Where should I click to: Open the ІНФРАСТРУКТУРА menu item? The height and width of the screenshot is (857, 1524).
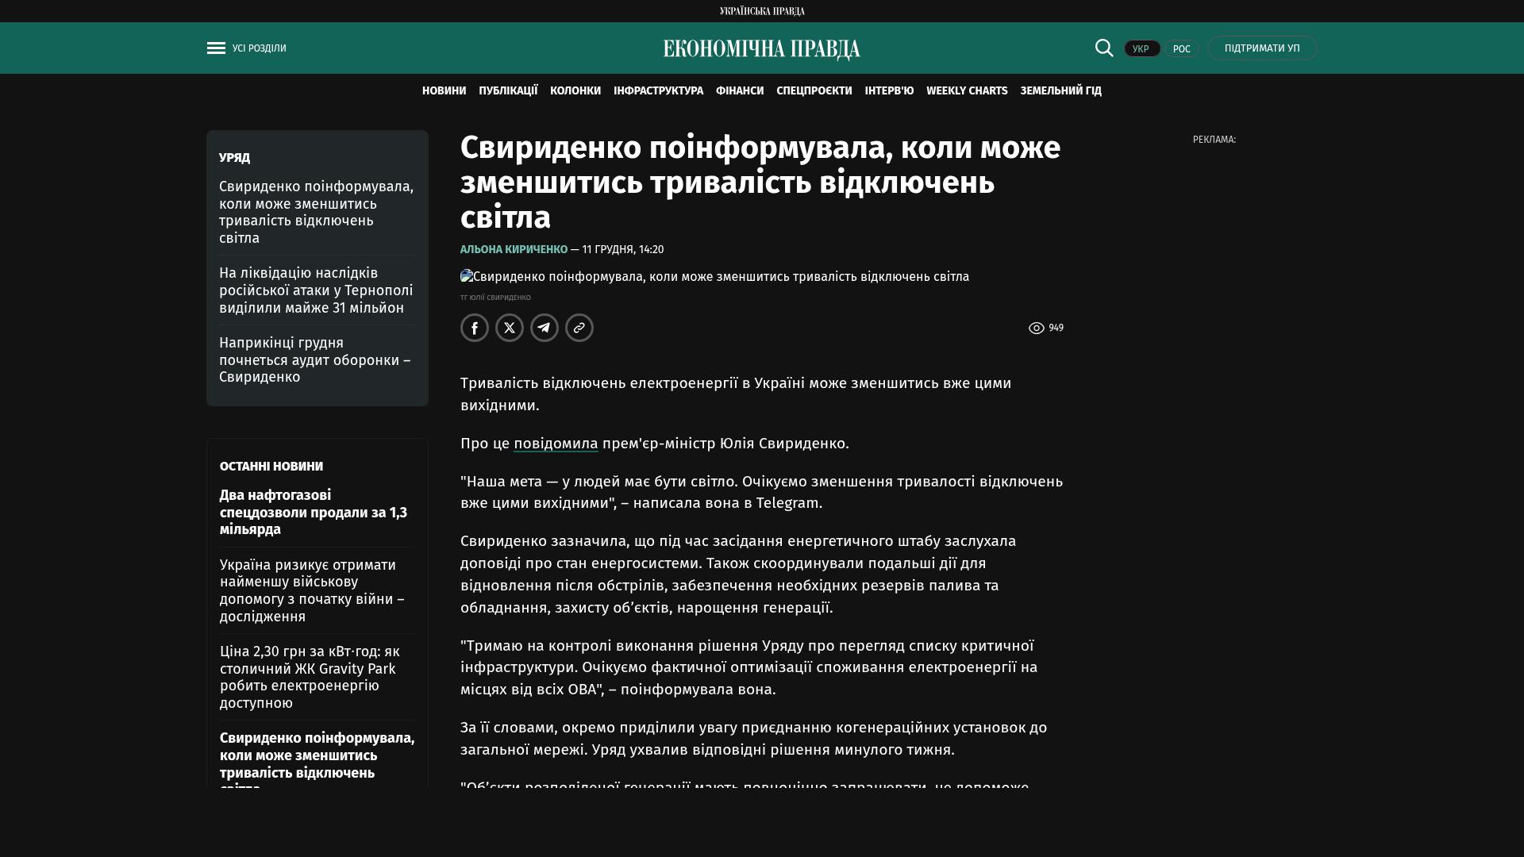tap(658, 91)
